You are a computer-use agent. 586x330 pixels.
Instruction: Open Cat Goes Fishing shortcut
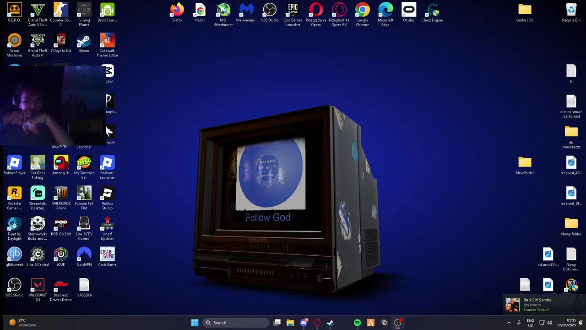(38, 167)
